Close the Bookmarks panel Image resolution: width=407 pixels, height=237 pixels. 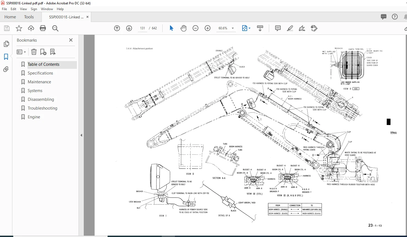tap(71, 40)
